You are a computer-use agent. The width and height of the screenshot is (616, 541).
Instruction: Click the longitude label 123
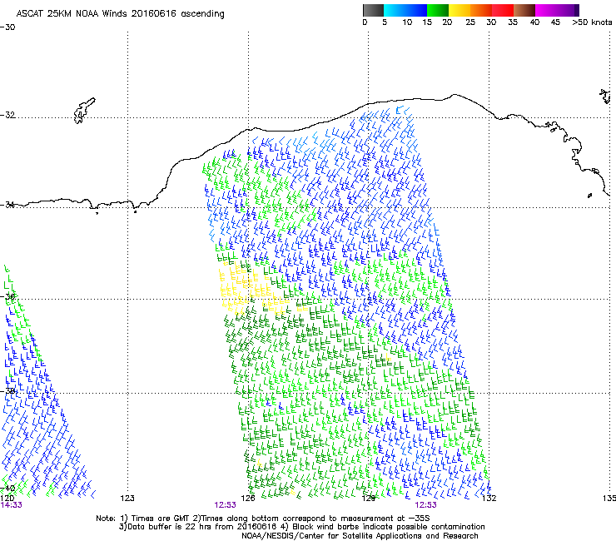[x=127, y=499]
